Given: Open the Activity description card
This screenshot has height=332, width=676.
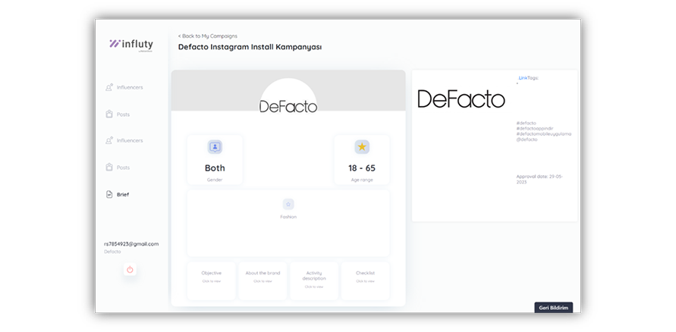Looking at the screenshot, I should pos(314,280).
